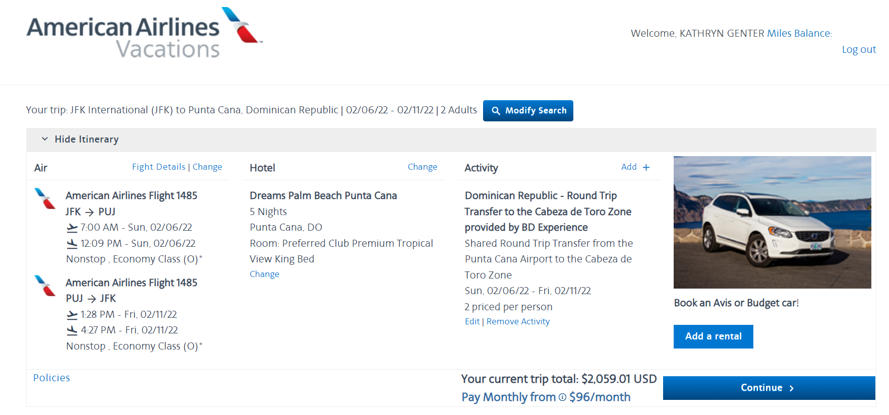Image resolution: width=889 pixels, height=415 pixels.
Task: Click the arrow icon between JFK and PUJ
Action: [x=90, y=212]
